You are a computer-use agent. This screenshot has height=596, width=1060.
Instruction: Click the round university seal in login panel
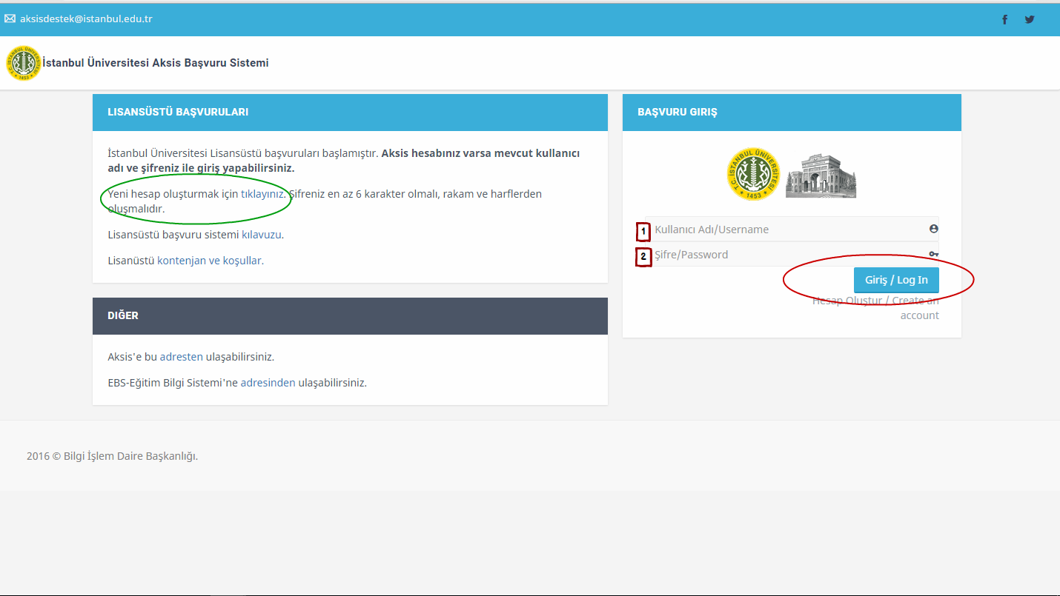coord(753,174)
